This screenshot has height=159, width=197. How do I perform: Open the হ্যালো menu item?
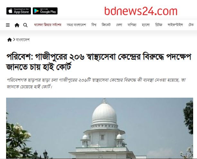146,25
